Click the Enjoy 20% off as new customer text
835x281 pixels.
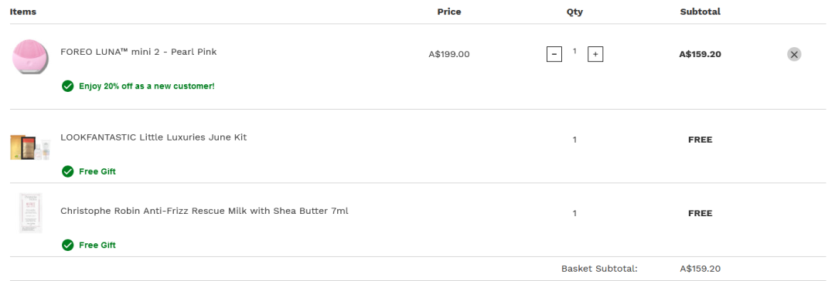[146, 86]
